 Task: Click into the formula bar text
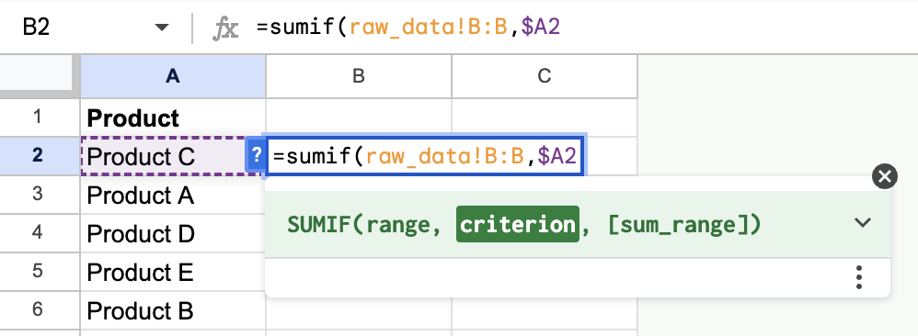(x=408, y=28)
